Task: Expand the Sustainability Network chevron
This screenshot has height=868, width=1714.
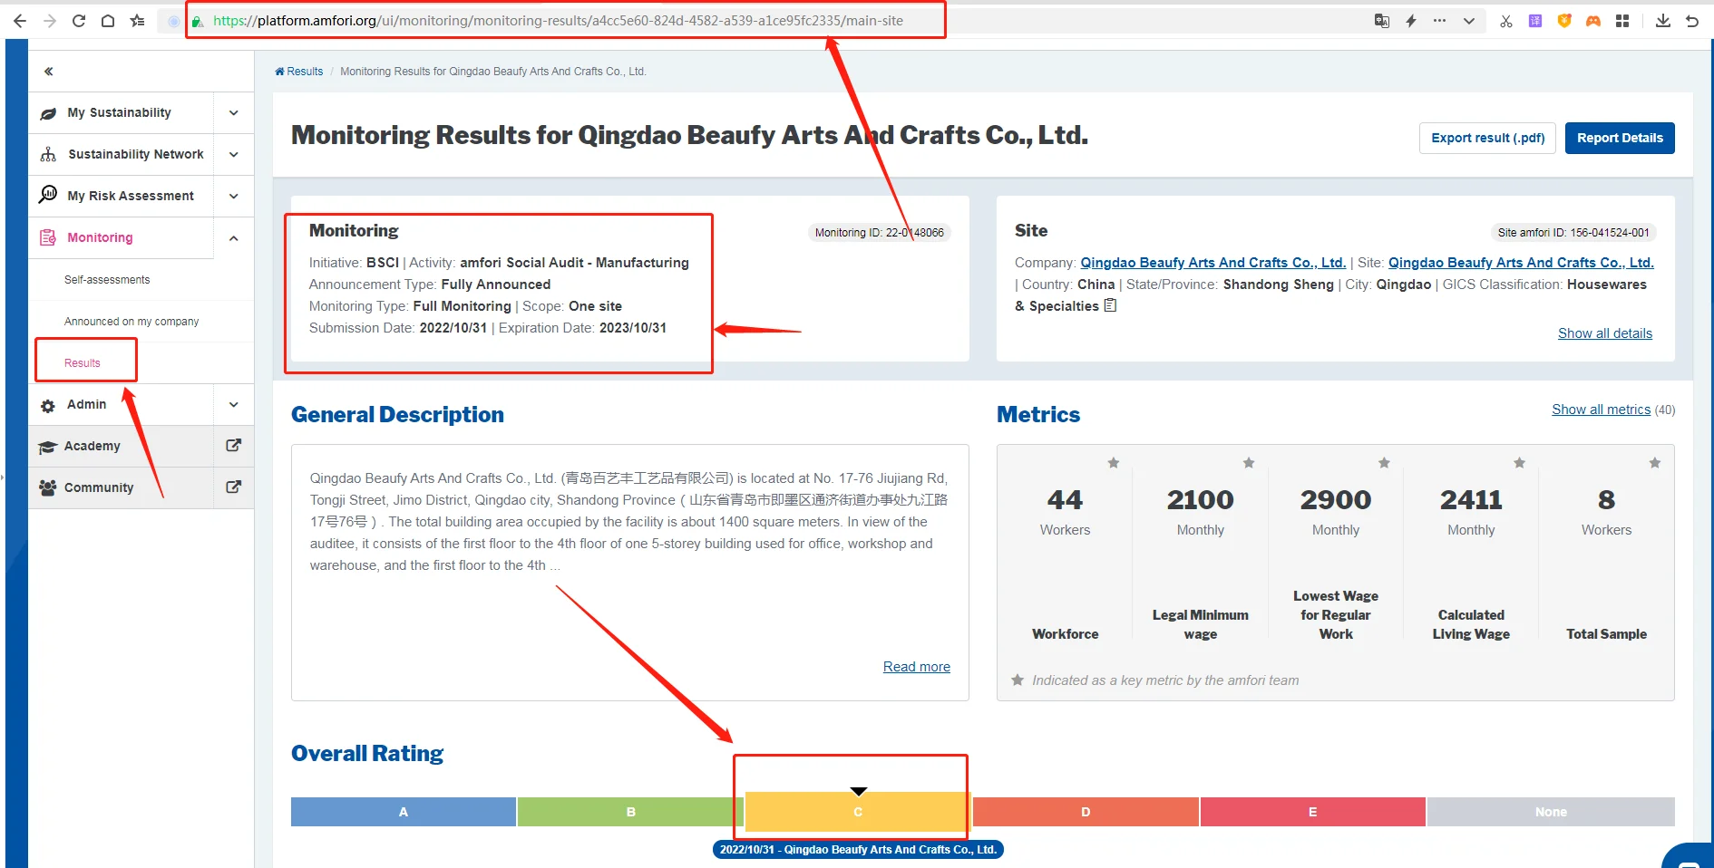Action: click(234, 154)
